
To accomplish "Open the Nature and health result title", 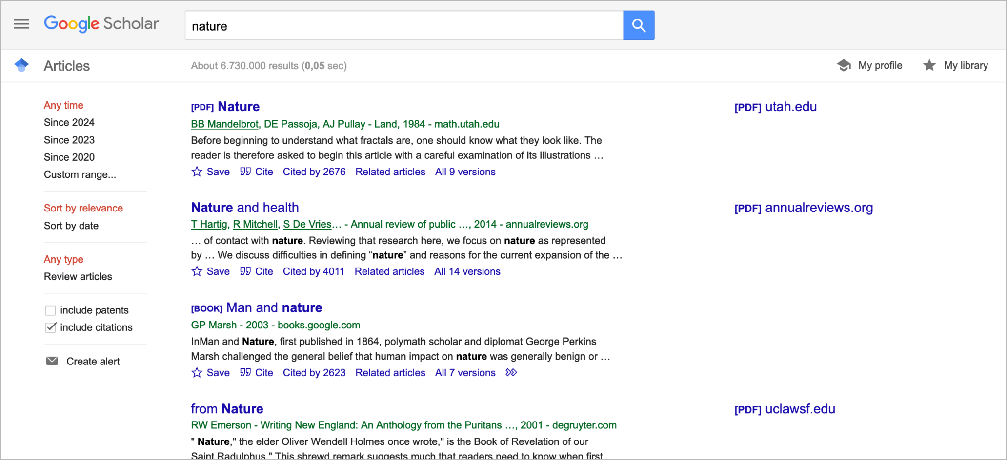I will [245, 207].
